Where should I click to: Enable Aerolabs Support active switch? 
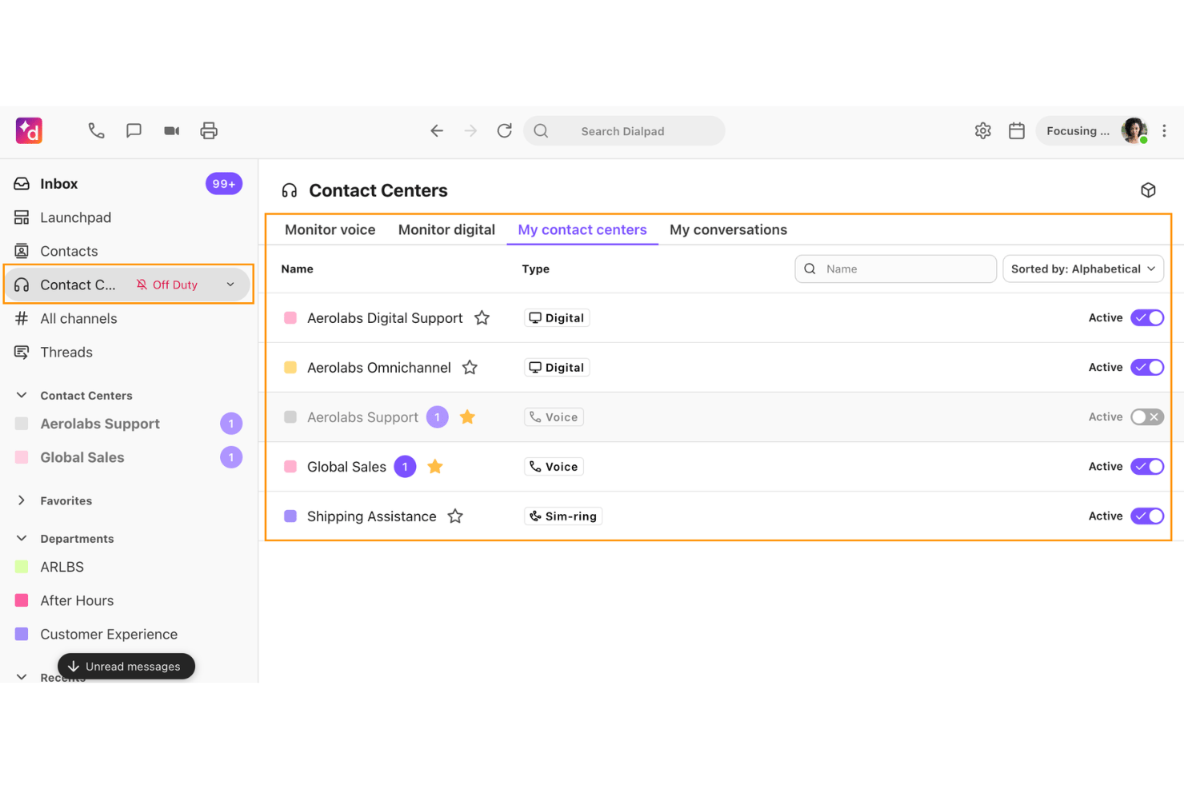coord(1147,417)
